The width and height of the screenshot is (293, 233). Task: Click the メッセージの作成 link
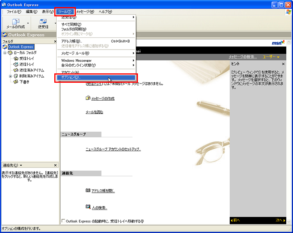tap(103, 99)
